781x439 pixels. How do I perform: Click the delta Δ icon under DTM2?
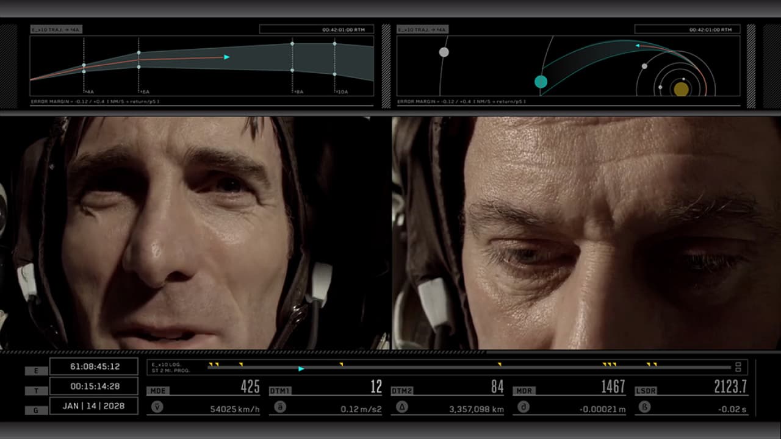point(402,407)
